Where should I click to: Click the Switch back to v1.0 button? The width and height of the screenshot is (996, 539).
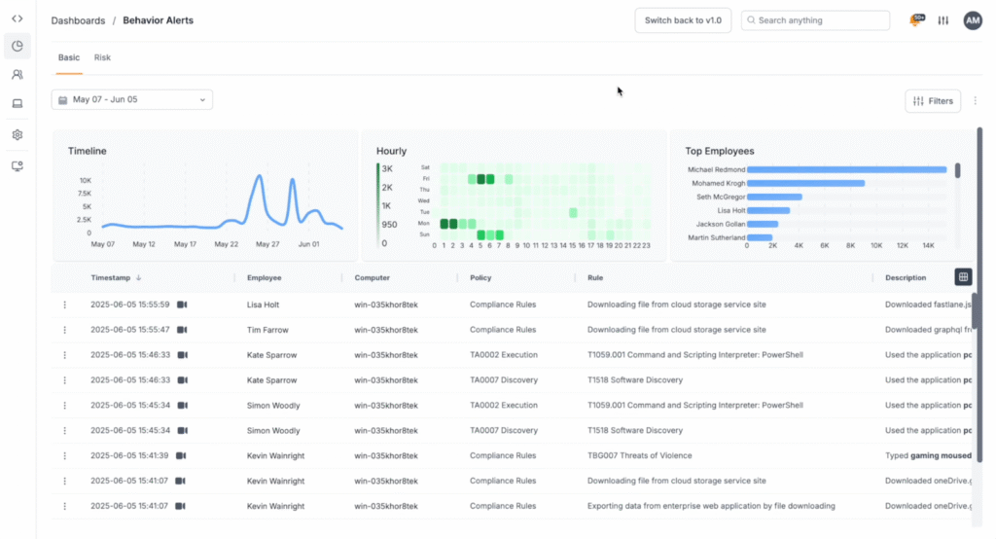[x=682, y=20]
